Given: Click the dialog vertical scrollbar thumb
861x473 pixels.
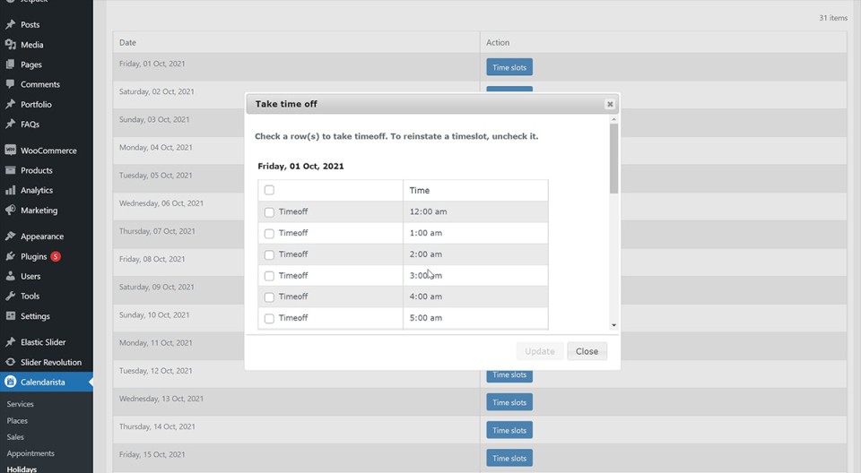Looking at the screenshot, I should click(613, 158).
